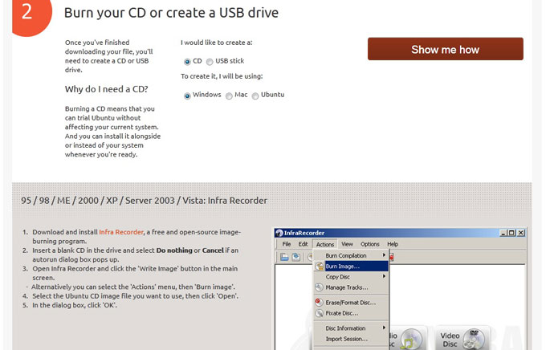Click the Fixate Disc icon

[319, 313]
